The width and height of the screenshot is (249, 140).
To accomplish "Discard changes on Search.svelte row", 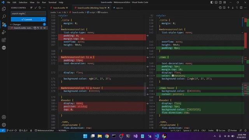I will 38,28.
